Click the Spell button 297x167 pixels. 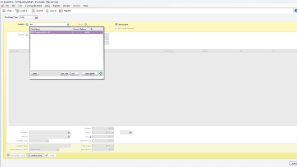[x=50, y=155]
